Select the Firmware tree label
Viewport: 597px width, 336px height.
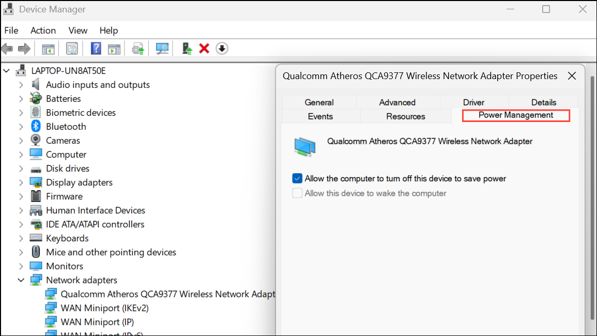pos(64,196)
